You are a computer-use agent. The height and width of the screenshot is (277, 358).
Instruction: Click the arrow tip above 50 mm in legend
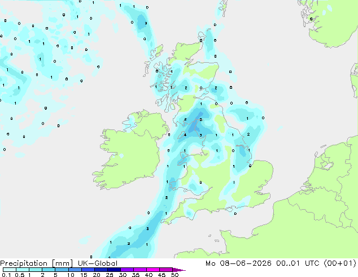179,270
